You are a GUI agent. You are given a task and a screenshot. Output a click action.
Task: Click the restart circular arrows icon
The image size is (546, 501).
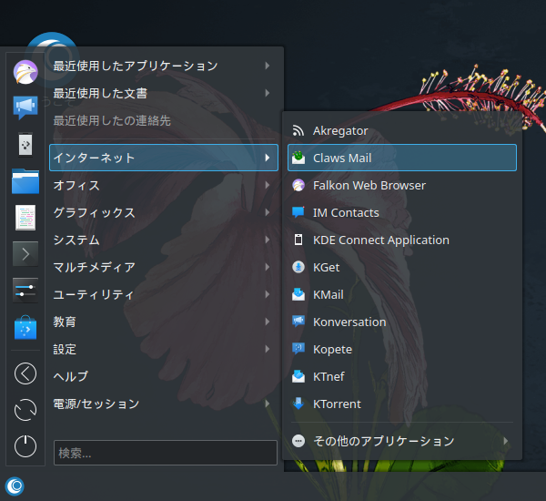(25, 410)
